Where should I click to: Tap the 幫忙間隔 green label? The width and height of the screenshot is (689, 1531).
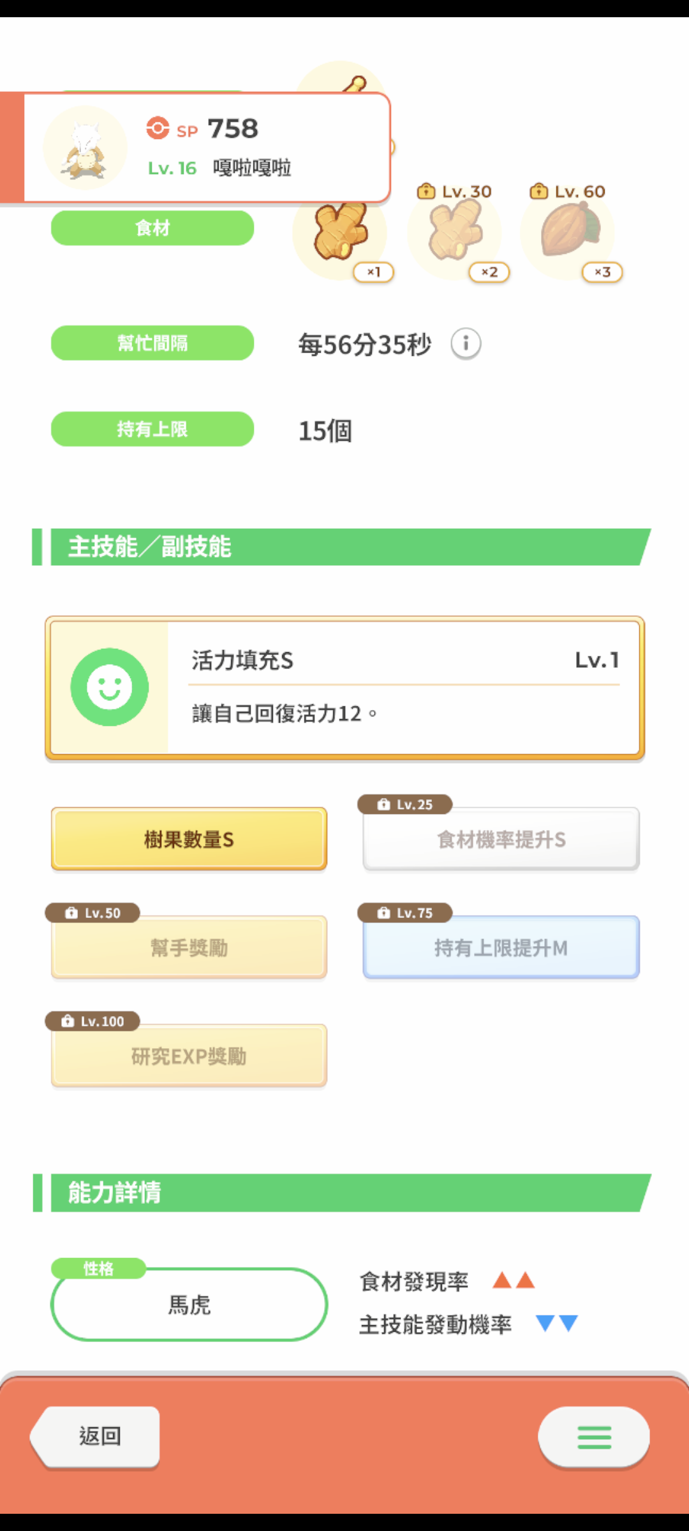coord(152,343)
